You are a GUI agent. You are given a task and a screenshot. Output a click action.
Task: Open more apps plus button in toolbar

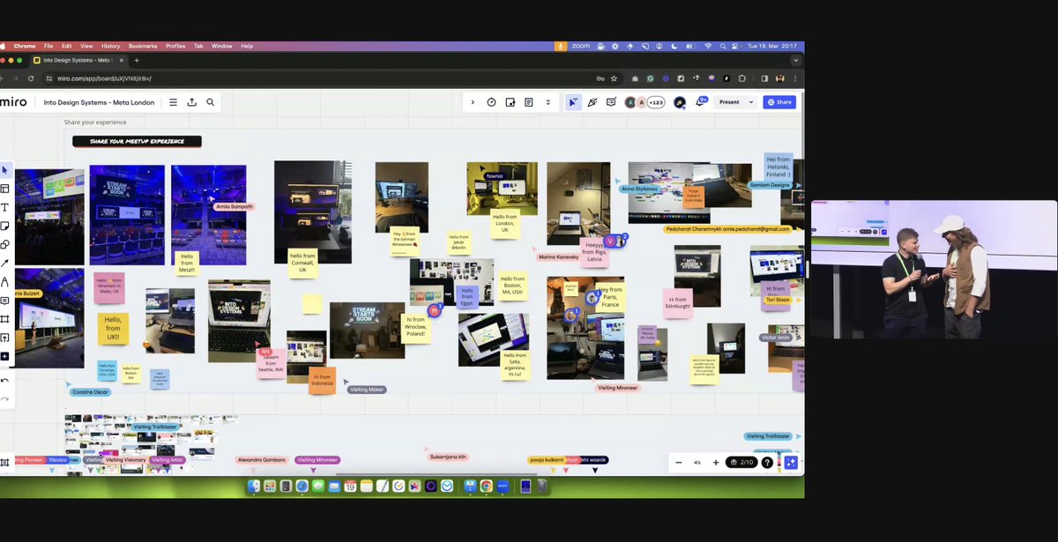(x=4, y=356)
